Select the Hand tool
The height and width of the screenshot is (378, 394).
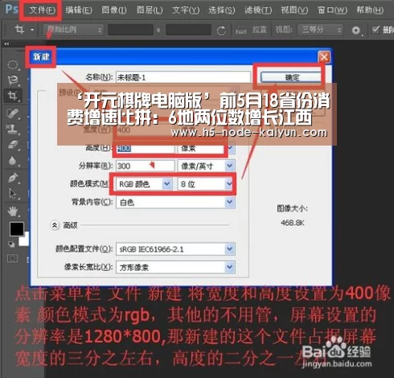(13, 212)
